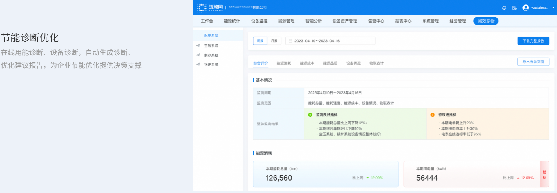Click the orange warning icon at 待改进指标
557x193 pixels.
(x=433, y=114)
